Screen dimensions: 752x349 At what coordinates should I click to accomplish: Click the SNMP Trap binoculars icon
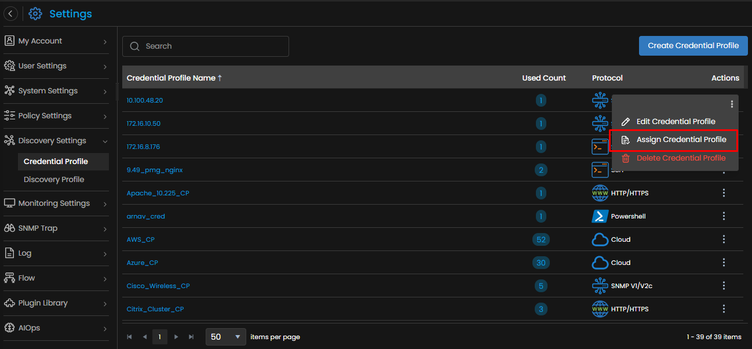click(9, 228)
